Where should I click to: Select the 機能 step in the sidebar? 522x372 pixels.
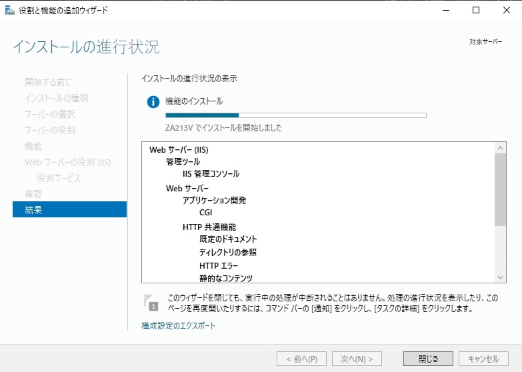pyautogui.click(x=33, y=146)
